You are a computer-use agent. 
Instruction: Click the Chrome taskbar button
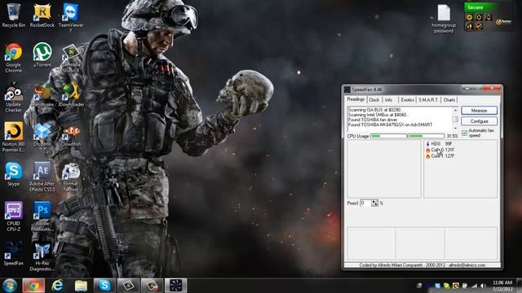[33, 286]
